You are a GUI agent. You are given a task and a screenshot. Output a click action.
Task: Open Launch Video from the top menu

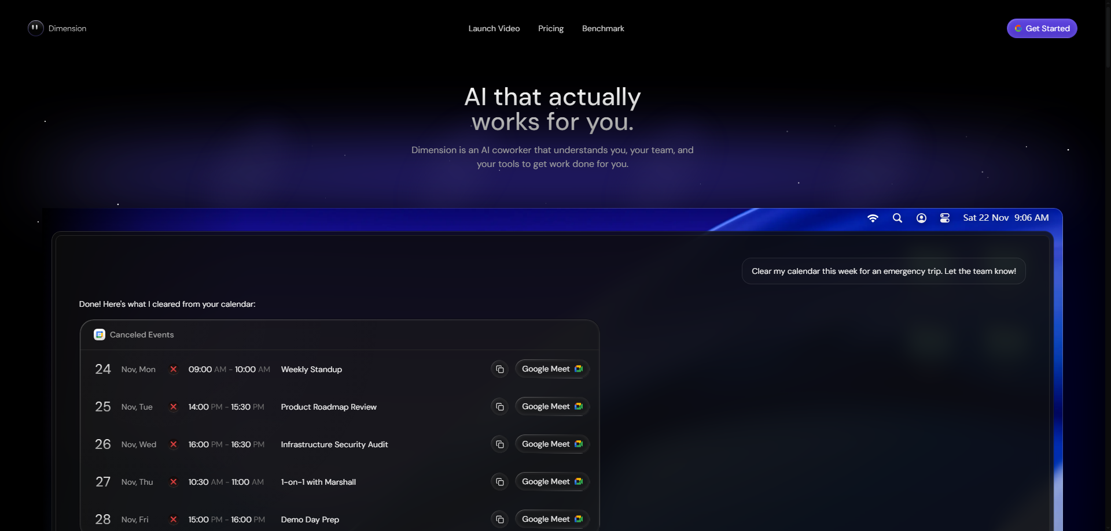[494, 28]
